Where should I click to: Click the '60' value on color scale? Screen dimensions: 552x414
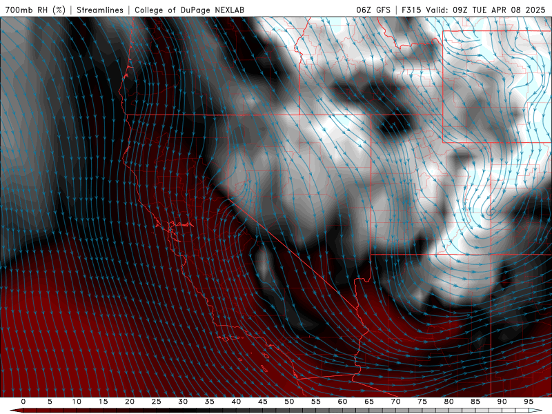[x=342, y=402]
